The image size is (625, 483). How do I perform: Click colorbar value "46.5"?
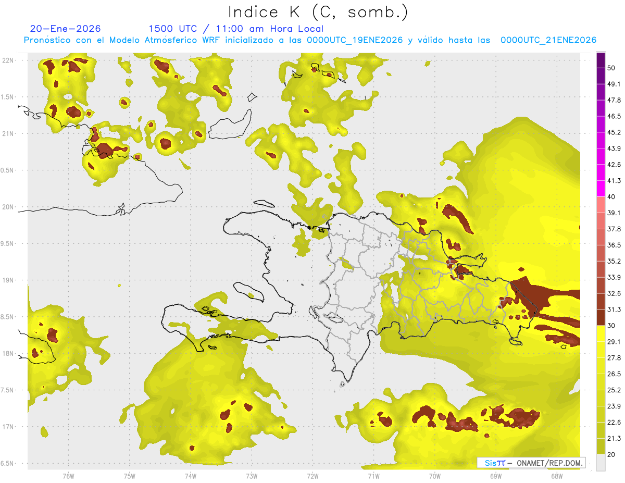tap(614, 116)
